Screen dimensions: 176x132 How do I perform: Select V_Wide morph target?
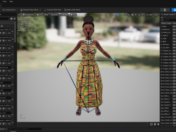coord(164,41)
